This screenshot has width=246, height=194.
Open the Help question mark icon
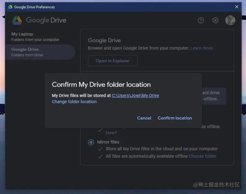click(201, 20)
